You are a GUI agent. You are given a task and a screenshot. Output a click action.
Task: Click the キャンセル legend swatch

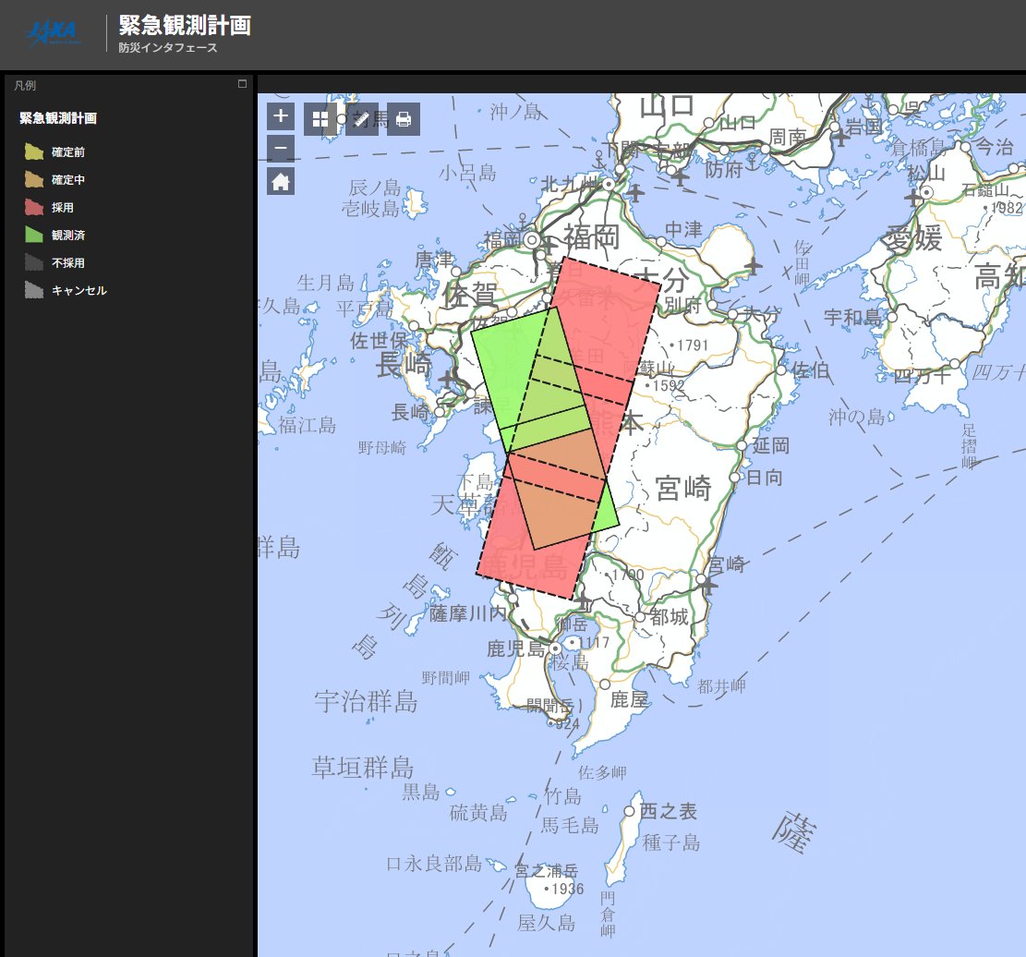tap(34, 290)
